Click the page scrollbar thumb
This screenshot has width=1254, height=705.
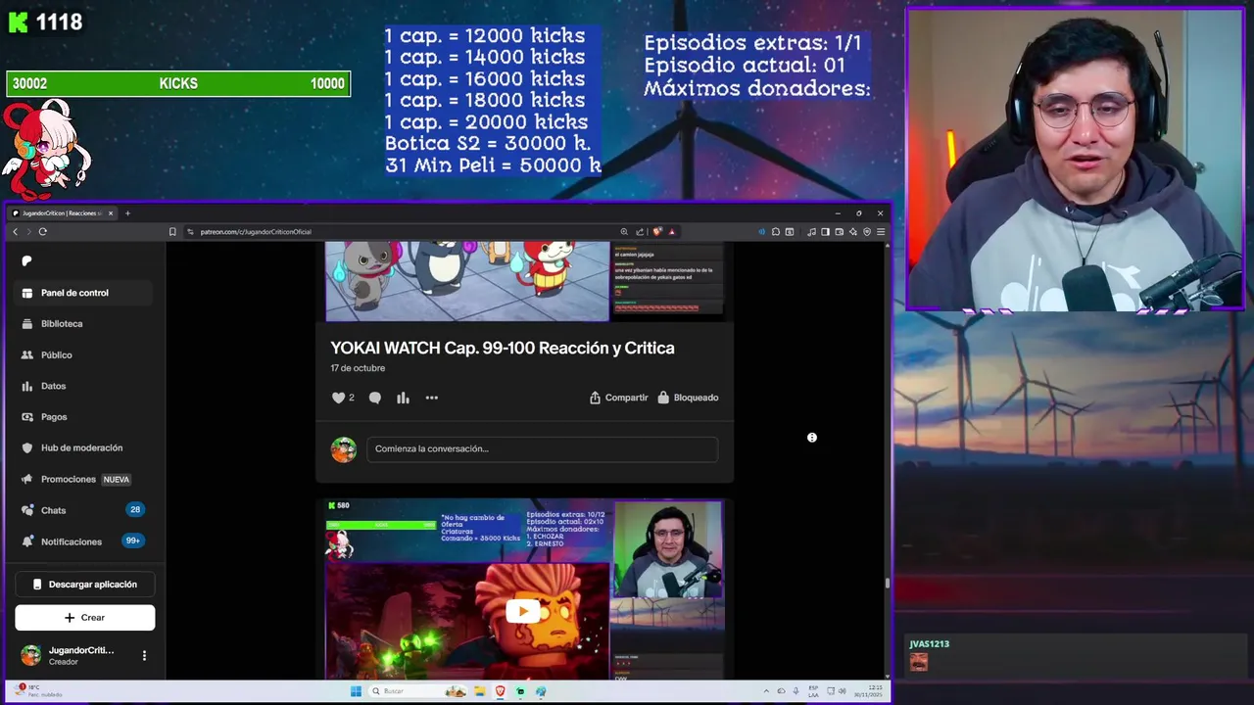point(887,583)
